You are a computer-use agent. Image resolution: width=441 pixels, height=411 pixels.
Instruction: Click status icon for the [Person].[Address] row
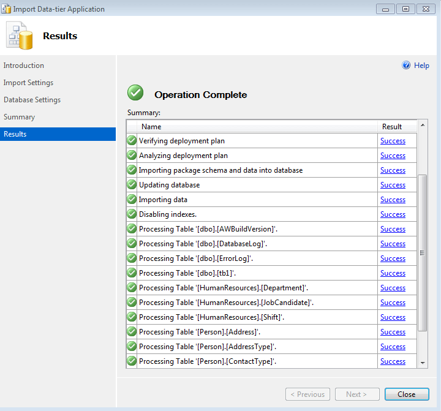132,332
